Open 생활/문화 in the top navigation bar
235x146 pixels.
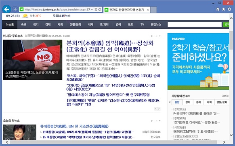coord(76,24)
